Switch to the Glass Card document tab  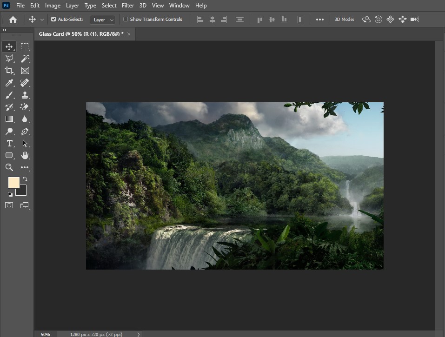(81, 34)
